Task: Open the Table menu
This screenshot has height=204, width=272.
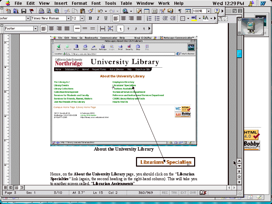Action: 126,3
